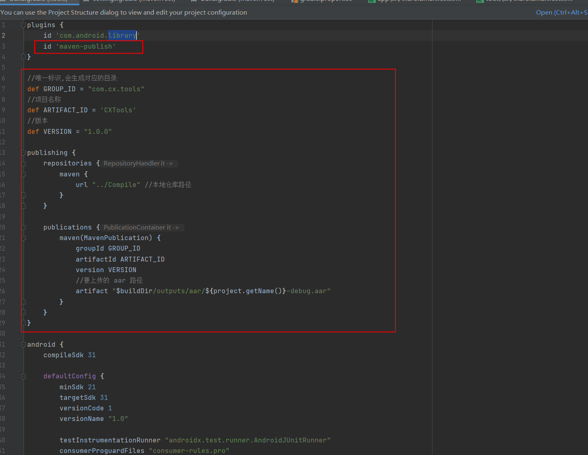The height and width of the screenshot is (455, 588).
Task: Click the //本地仓库路径 comment
Action: [168, 185]
